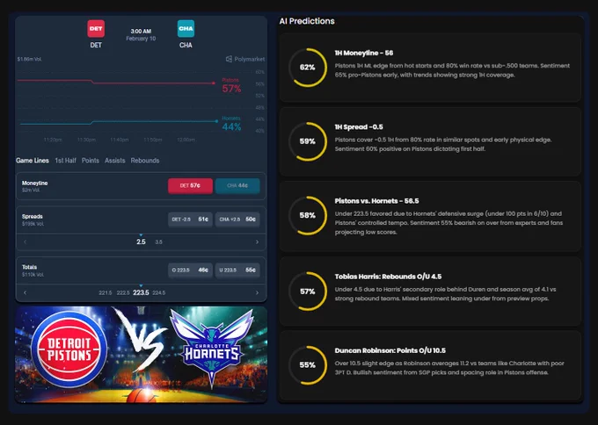Viewport: 598px width, 425px height.
Task: Click the left arrow in Spreads selector
Action: 26,241
